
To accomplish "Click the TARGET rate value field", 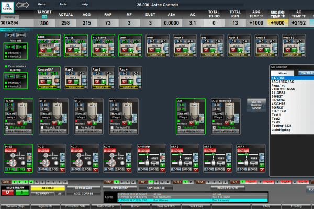I will click(44, 23).
